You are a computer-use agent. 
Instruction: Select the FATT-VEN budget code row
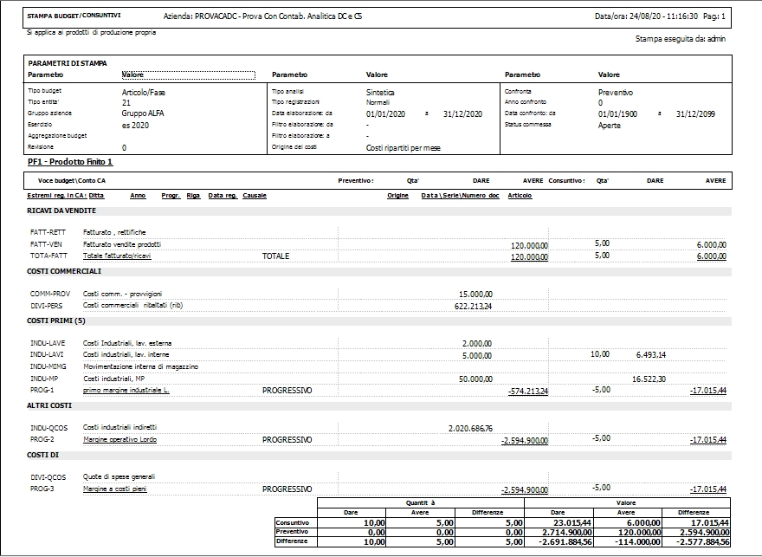pos(48,244)
